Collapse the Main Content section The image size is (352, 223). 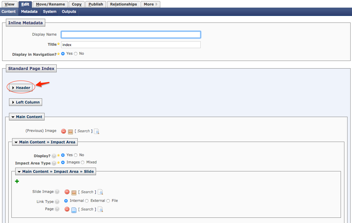tap(27, 117)
